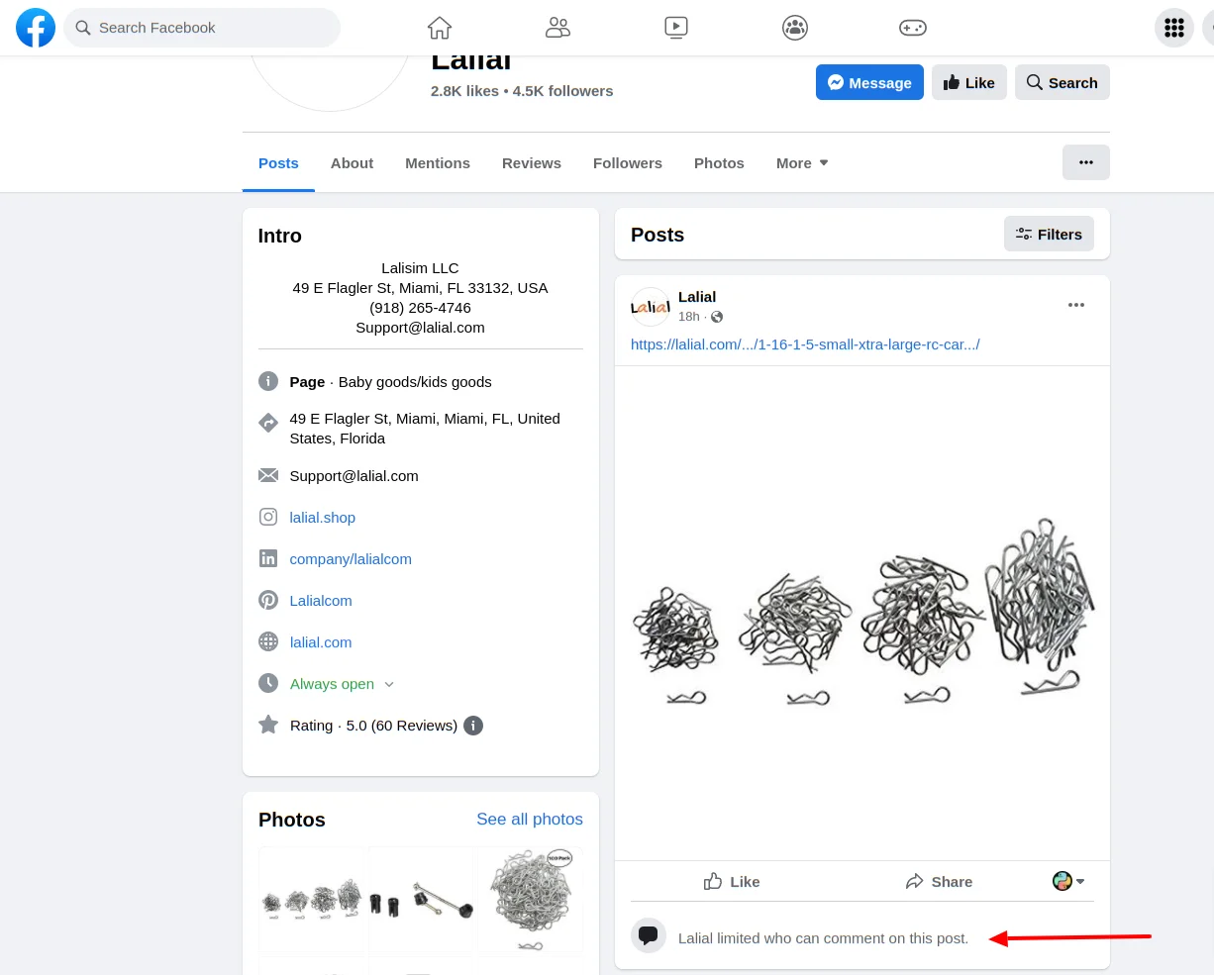This screenshot has height=975, width=1214.
Task: Open the Groups icon in navigation
Action: (794, 28)
